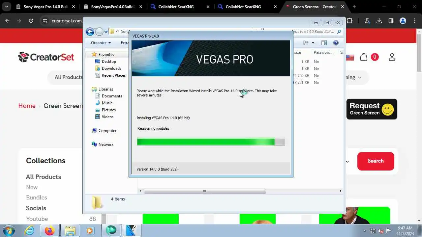Image resolution: width=422 pixels, height=237 pixels.
Task: Open the browser extensions puzzle icon
Action: (350, 21)
